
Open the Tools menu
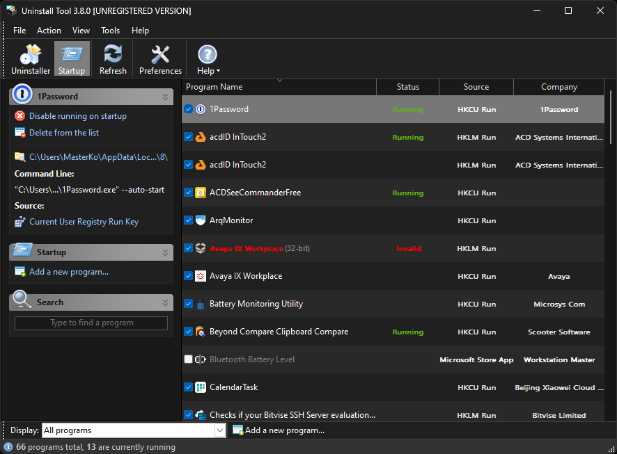click(x=110, y=31)
